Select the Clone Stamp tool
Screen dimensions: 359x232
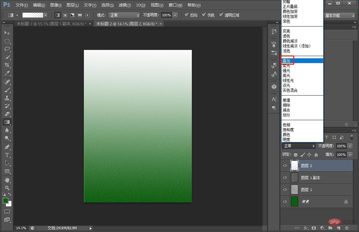click(7, 98)
